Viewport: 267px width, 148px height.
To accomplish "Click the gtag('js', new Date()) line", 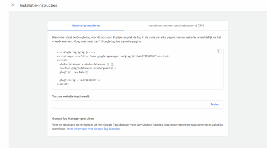I will tap(74, 72).
